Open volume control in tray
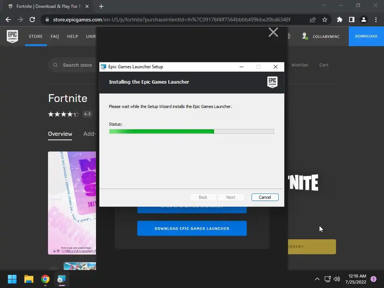The height and width of the screenshot is (288, 384). tap(337, 279)
